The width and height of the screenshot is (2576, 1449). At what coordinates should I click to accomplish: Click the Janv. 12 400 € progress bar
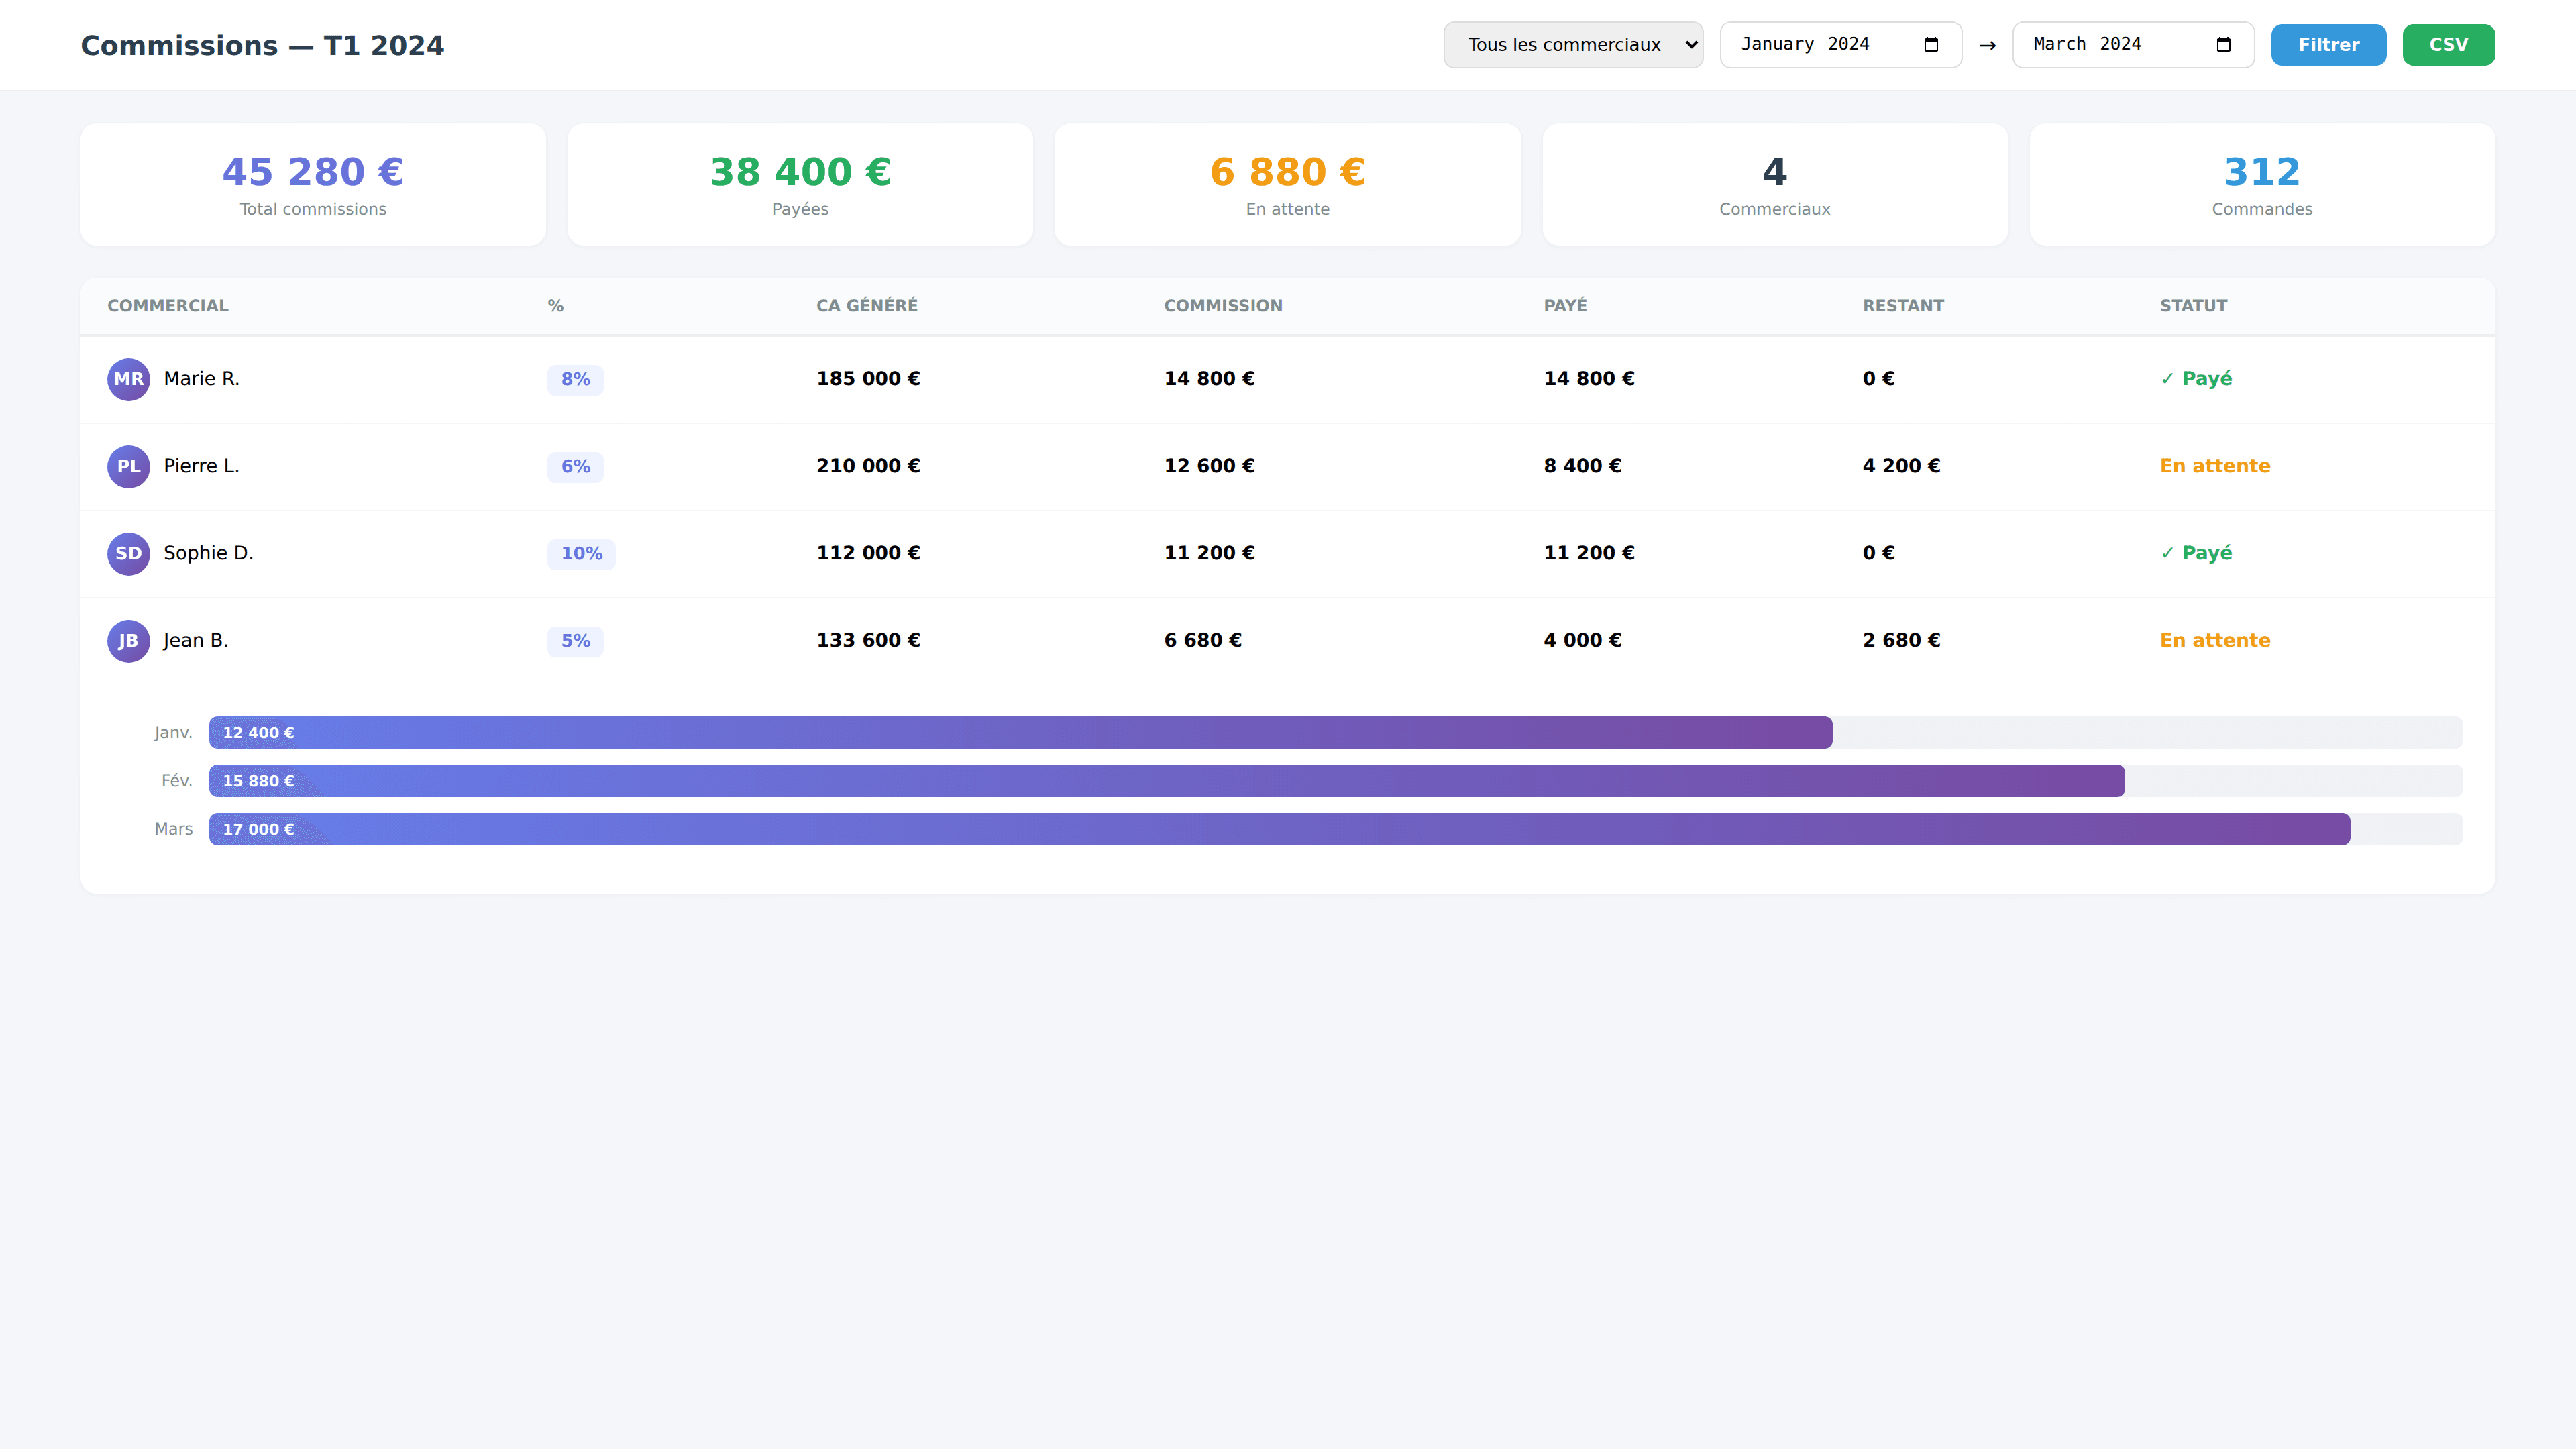[1020, 733]
